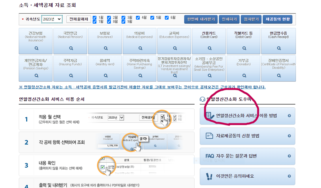Click the 건강보험 (National Health Insurance) label

36,37
